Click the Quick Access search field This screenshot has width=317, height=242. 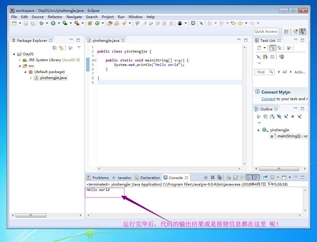pyautogui.click(x=266, y=31)
